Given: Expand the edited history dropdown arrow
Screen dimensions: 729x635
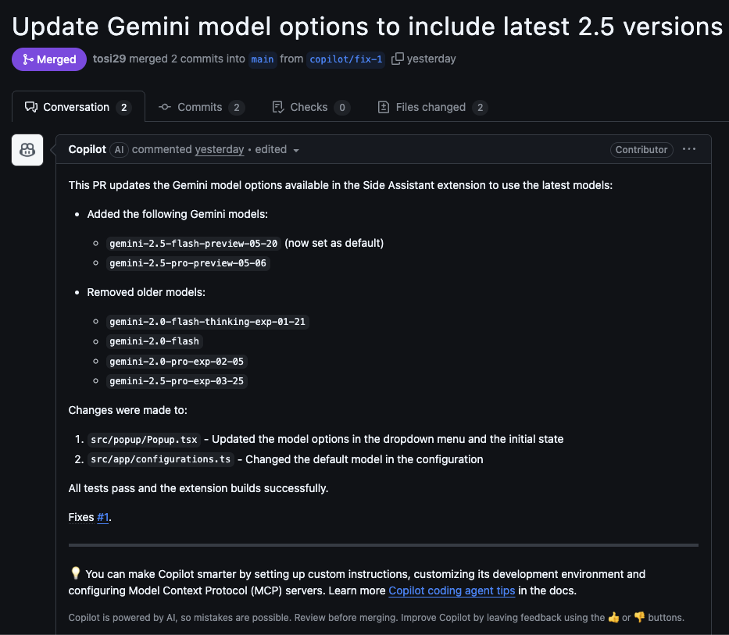Looking at the screenshot, I should click(296, 150).
